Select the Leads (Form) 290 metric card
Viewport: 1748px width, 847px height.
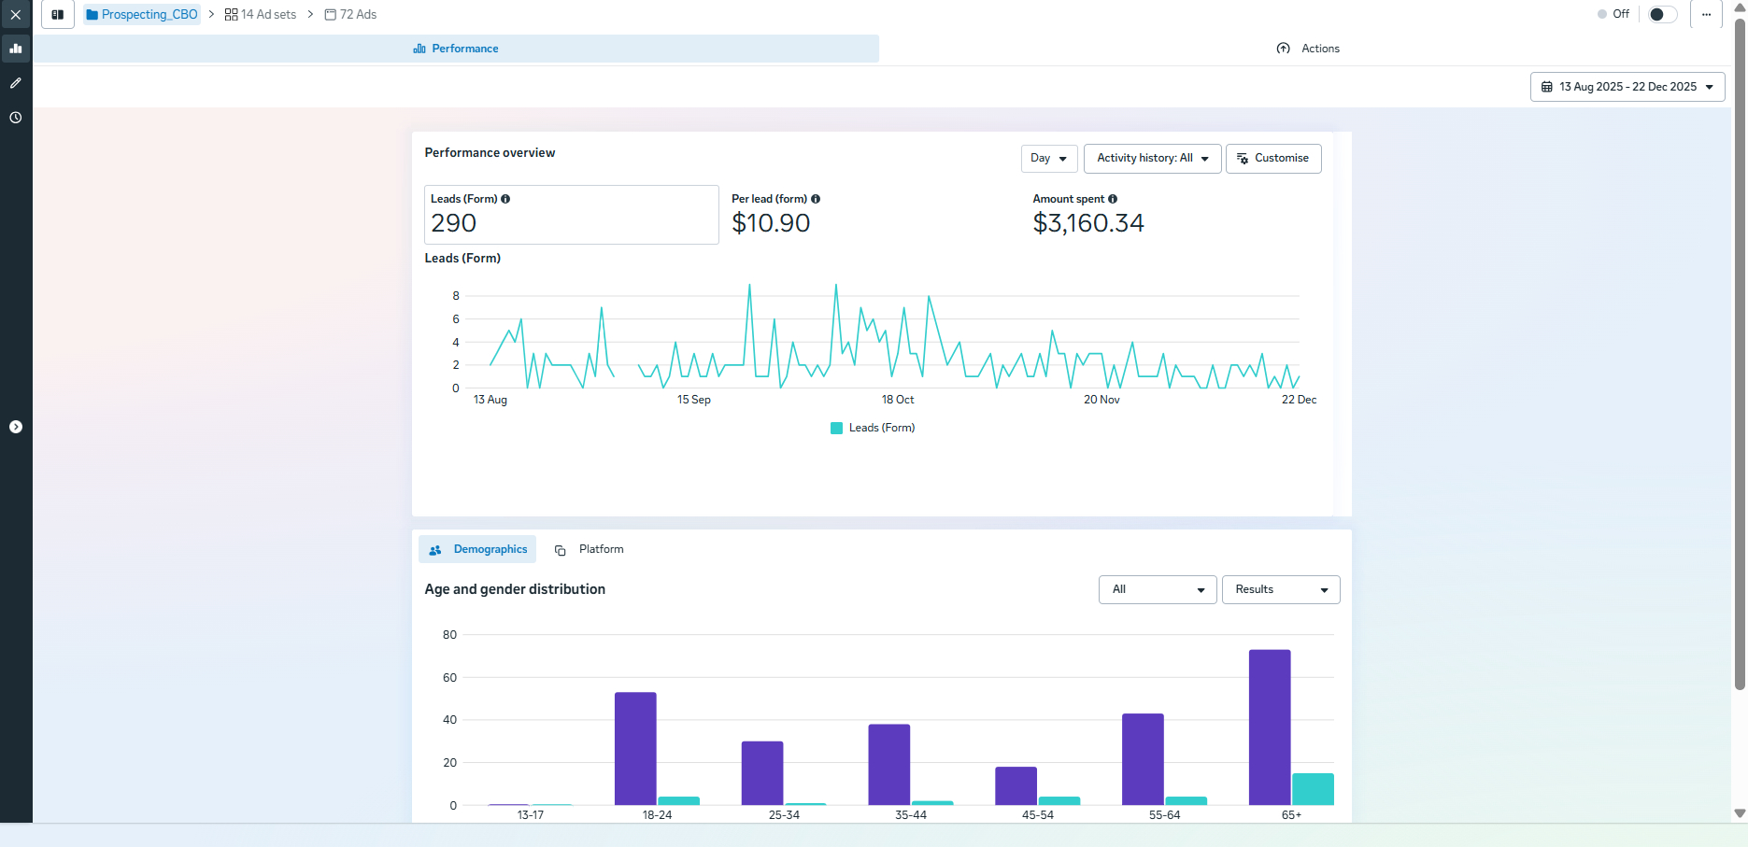pos(572,215)
